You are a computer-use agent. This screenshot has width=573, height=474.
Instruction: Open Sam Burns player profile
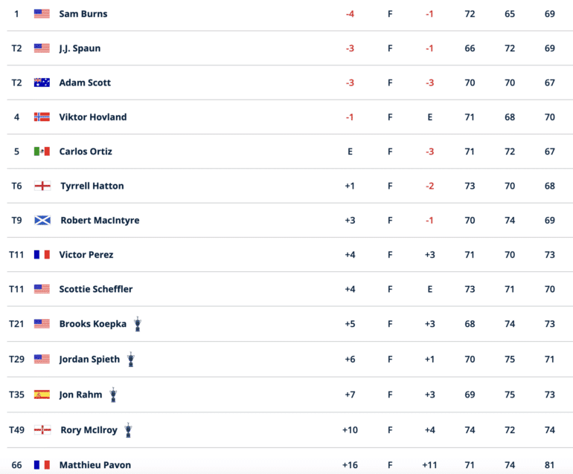pyautogui.click(x=83, y=14)
